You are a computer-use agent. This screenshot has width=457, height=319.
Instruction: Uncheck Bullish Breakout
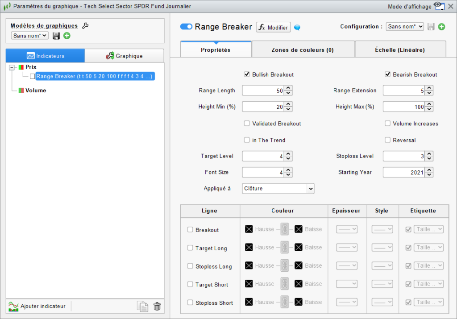click(x=247, y=75)
